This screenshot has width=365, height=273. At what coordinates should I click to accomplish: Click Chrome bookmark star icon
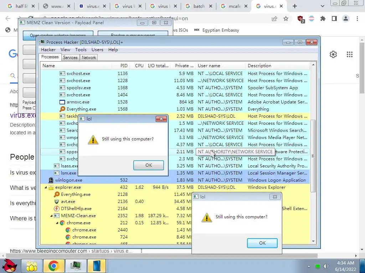coord(286,18)
